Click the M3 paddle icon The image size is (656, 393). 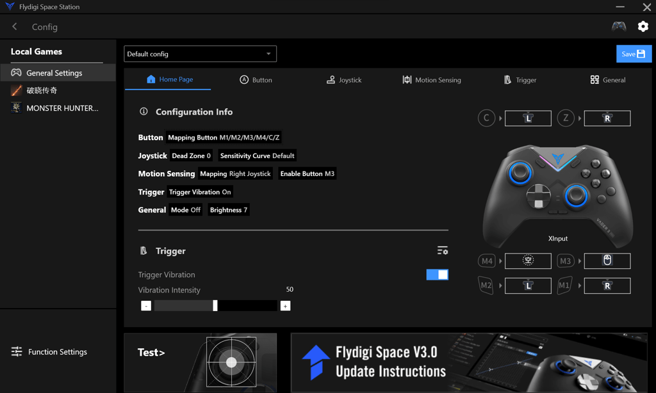point(566,261)
